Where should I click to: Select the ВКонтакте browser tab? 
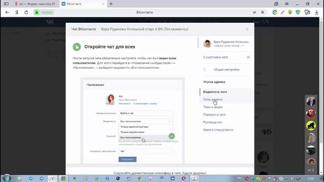tap(83, 4)
